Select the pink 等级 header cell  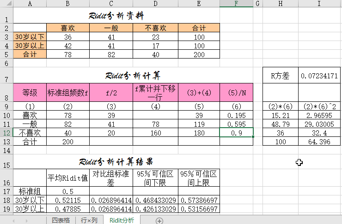(30, 92)
